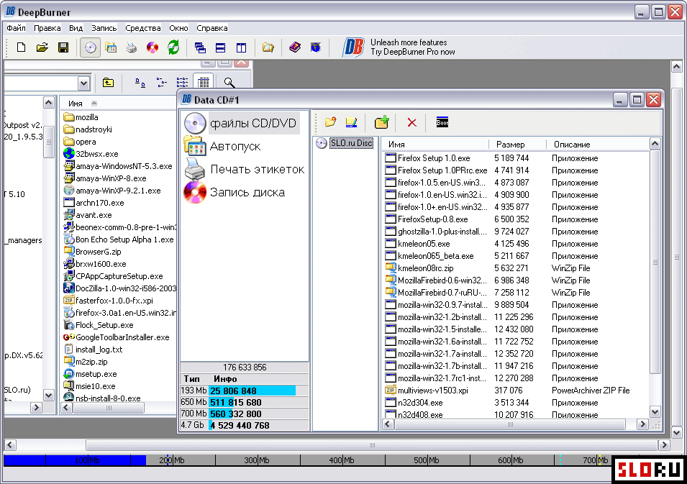Switch explorer to large icons view
Screen dimensions: 687x484
click(140, 83)
